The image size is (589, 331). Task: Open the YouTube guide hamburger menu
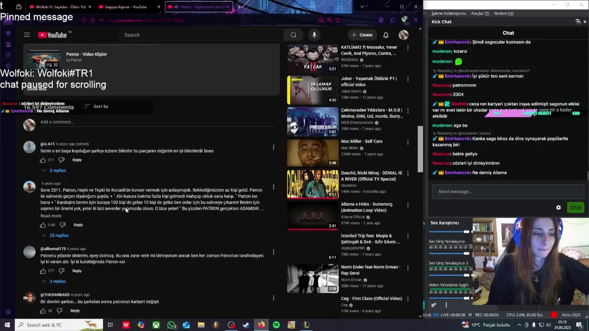pyautogui.click(x=27, y=35)
